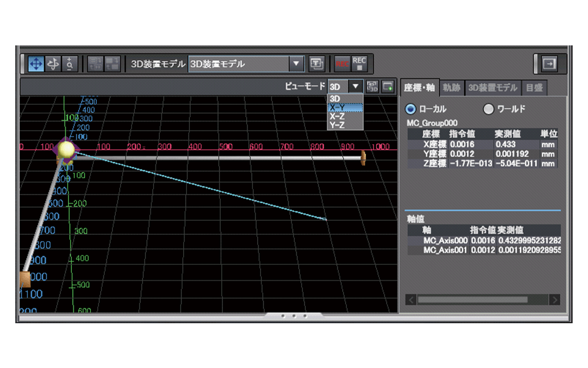The height and width of the screenshot is (368, 588).
Task: Click the toolbar grip handle at left
Action: [x=23, y=64]
